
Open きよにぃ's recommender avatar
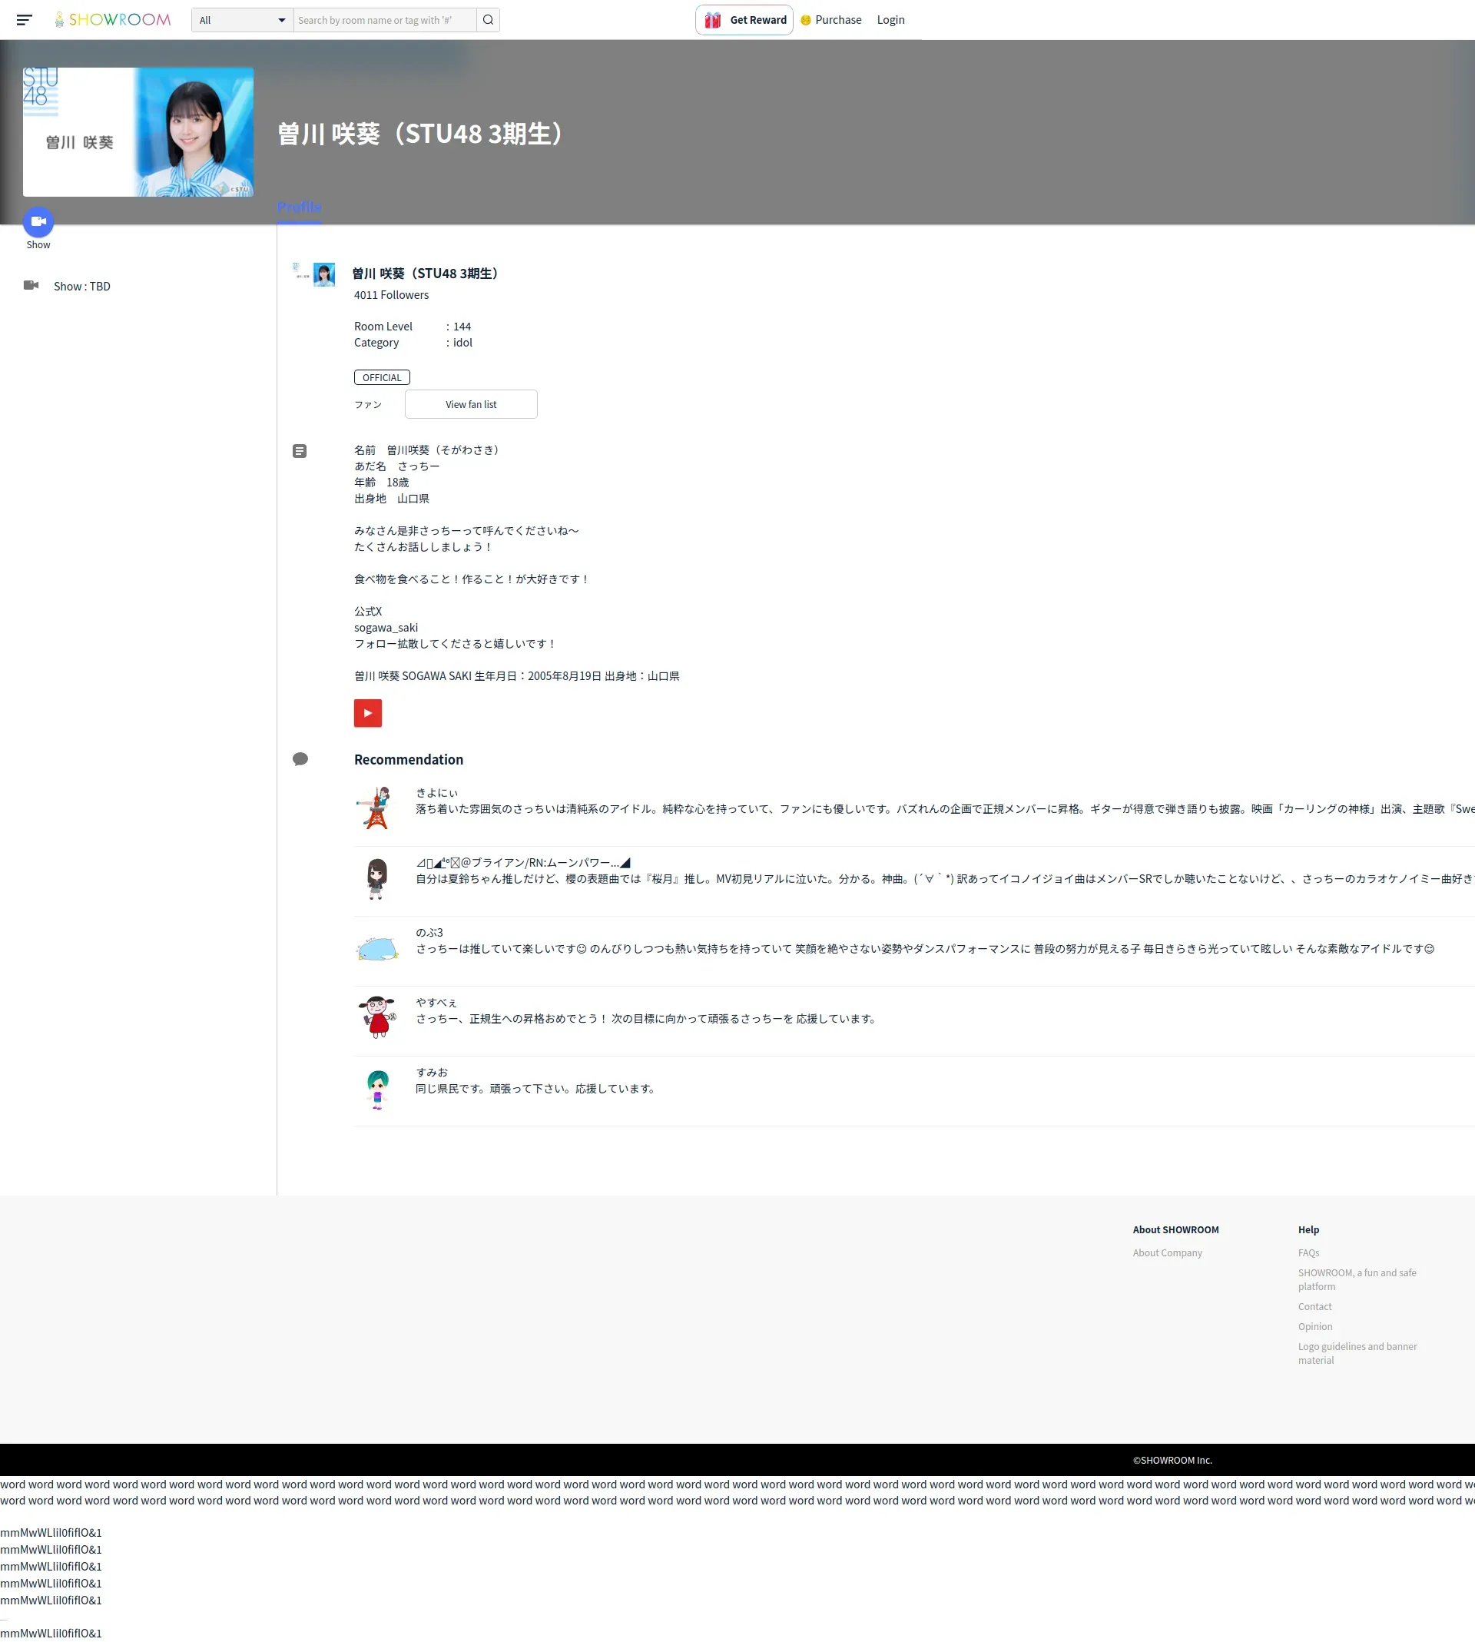(x=376, y=808)
